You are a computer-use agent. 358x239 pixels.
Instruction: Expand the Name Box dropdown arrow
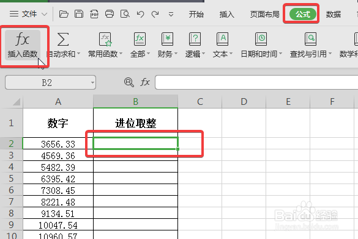(92, 82)
